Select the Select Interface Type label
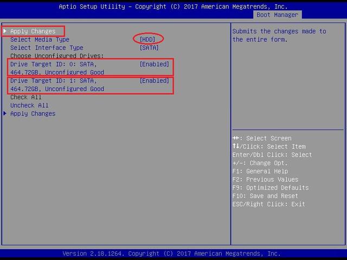The width and height of the screenshot is (347, 260). [x=47, y=48]
